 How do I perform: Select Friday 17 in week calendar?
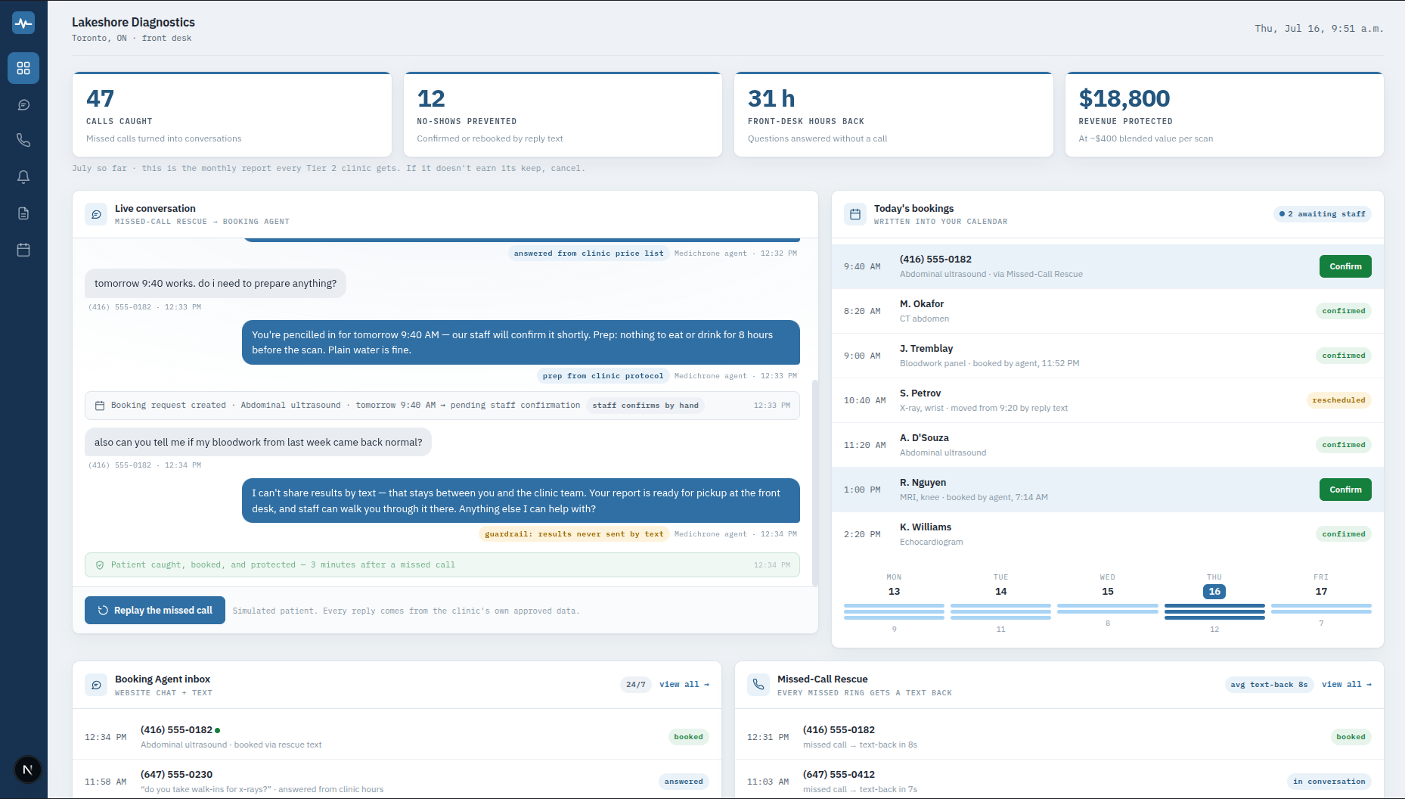[x=1321, y=599]
